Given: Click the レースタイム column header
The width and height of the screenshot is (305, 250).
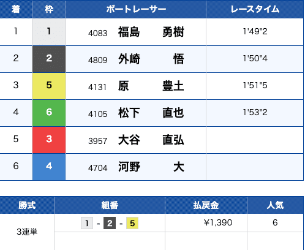Looking at the screenshot, I should tap(255, 9).
